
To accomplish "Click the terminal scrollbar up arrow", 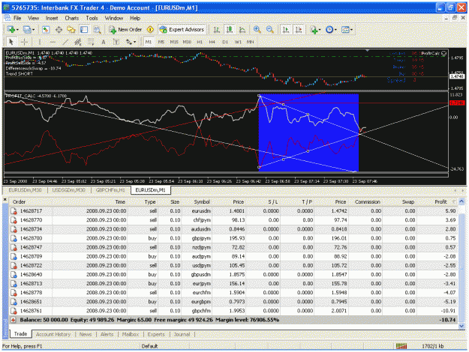I will 461,201.
